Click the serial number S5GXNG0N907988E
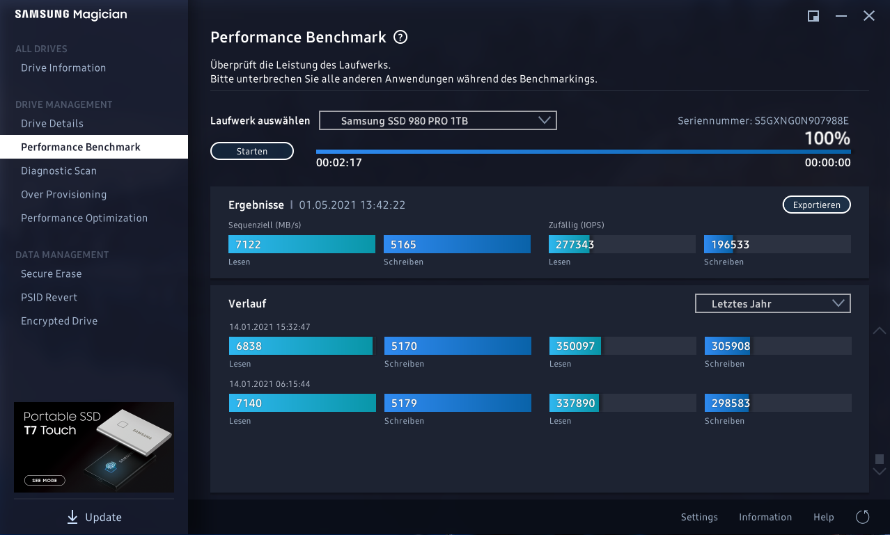The width and height of the screenshot is (890, 535). tap(802, 120)
